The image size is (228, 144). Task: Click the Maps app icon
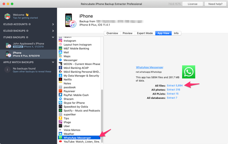(x=60, y=56)
